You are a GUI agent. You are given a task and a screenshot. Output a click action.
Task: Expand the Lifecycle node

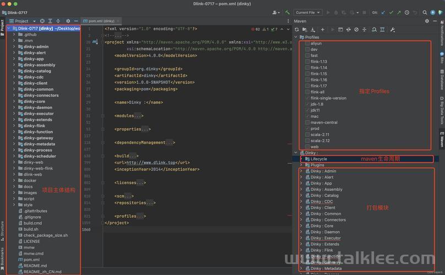pos(301,159)
